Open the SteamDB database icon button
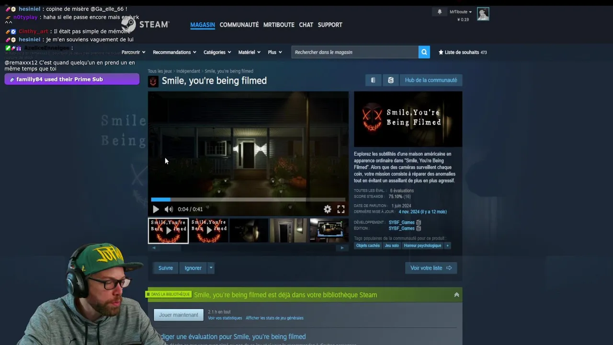The height and width of the screenshot is (345, 613). point(391,80)
